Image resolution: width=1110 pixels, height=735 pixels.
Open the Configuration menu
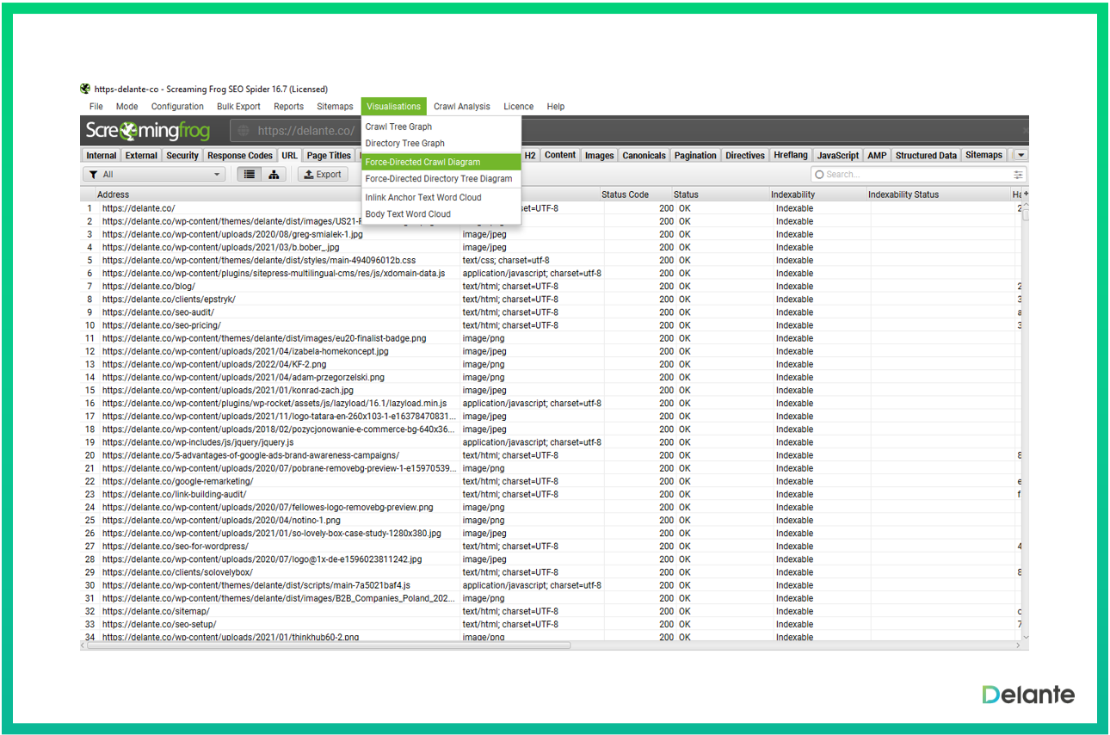tap(177, 107)
